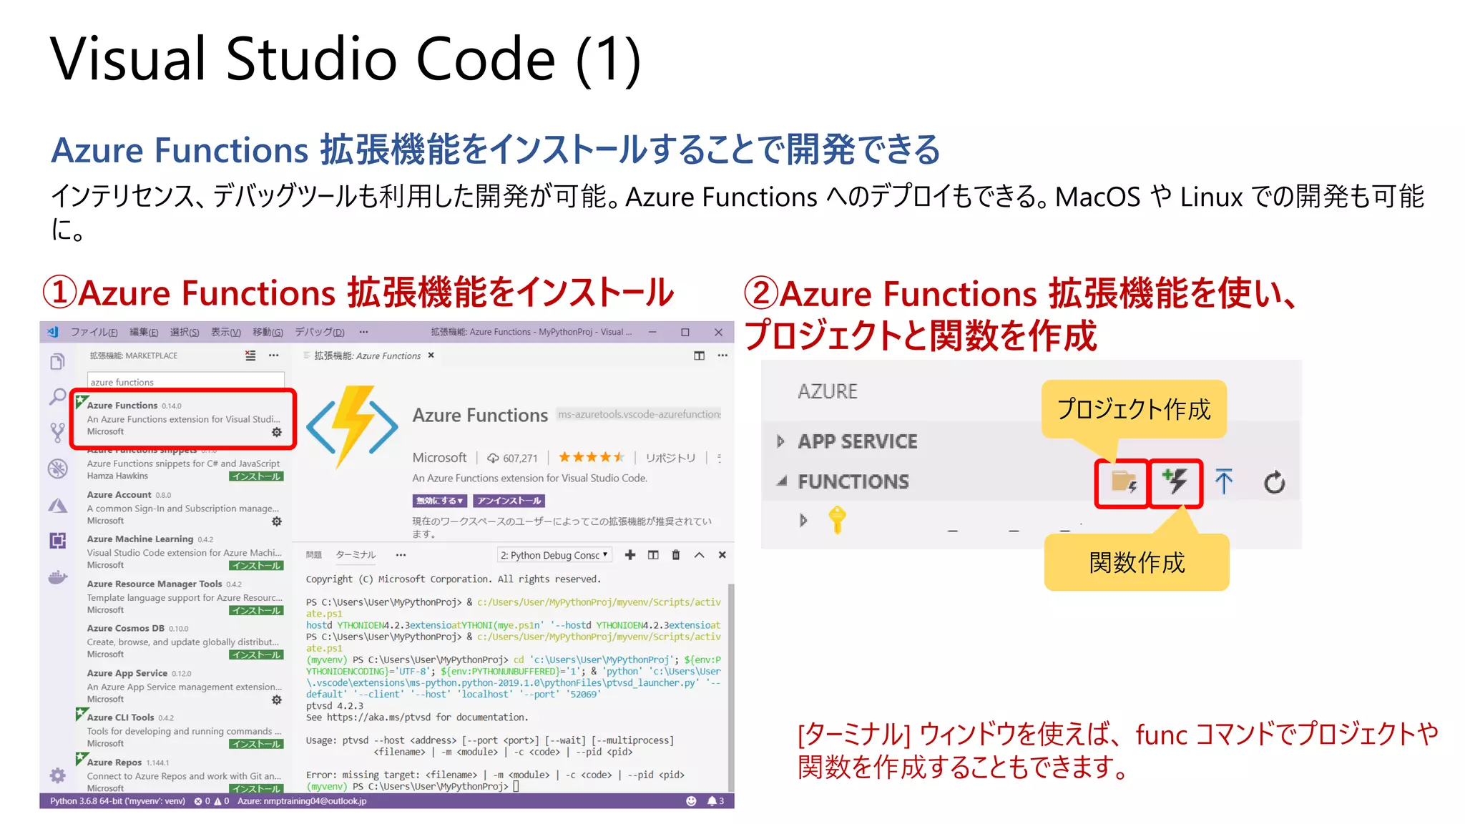This screenshot has width=1465, height=824.
Task: Expand the APP SERVICE section
Action: pyautogui.click(x=780, y=441)
